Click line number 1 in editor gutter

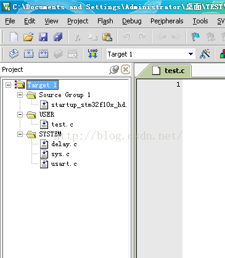[x=178, y=84]
